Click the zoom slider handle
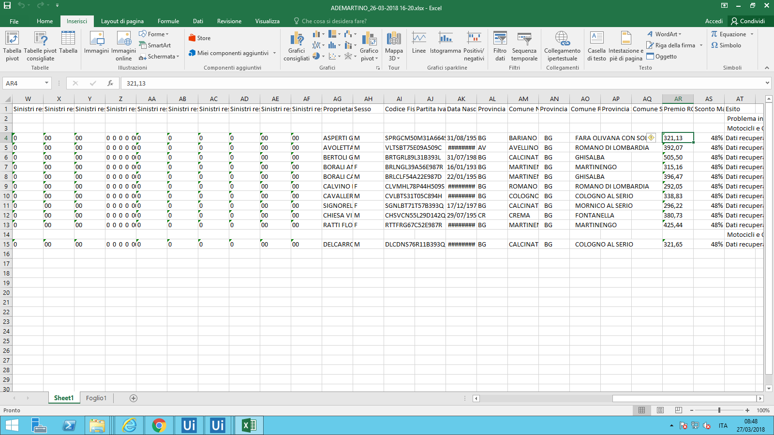774x435 pixels. click(719, 410)
